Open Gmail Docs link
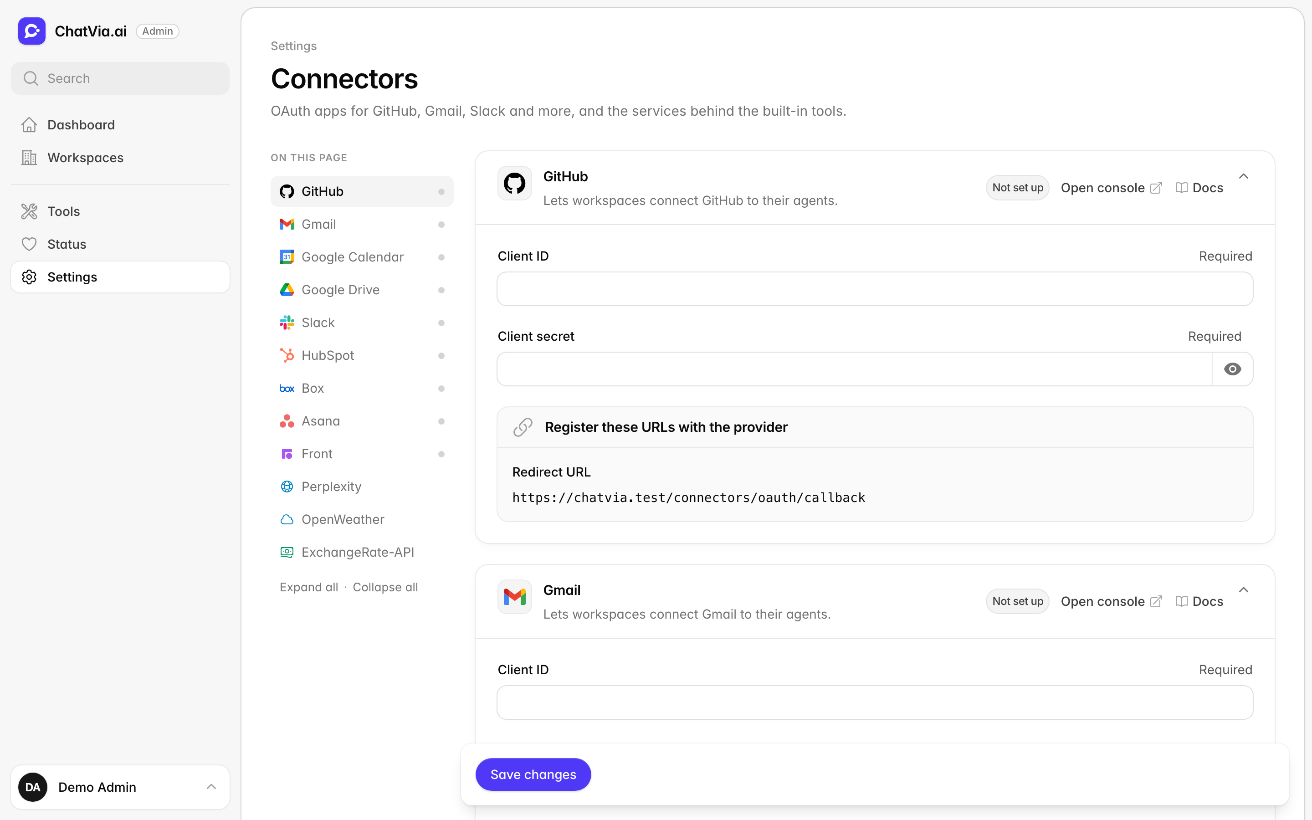1312x820 pixels. point(1199,601)
